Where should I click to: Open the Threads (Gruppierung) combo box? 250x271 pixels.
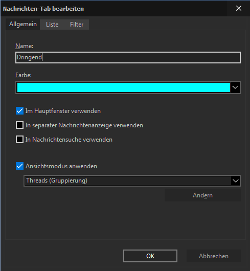click(132, 181)
